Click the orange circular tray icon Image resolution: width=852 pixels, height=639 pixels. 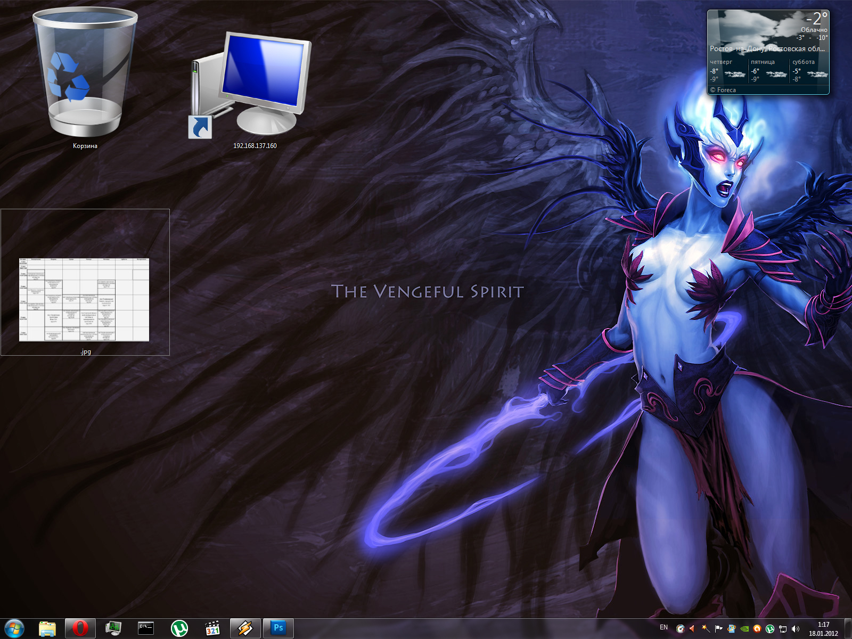pos(757,629)
